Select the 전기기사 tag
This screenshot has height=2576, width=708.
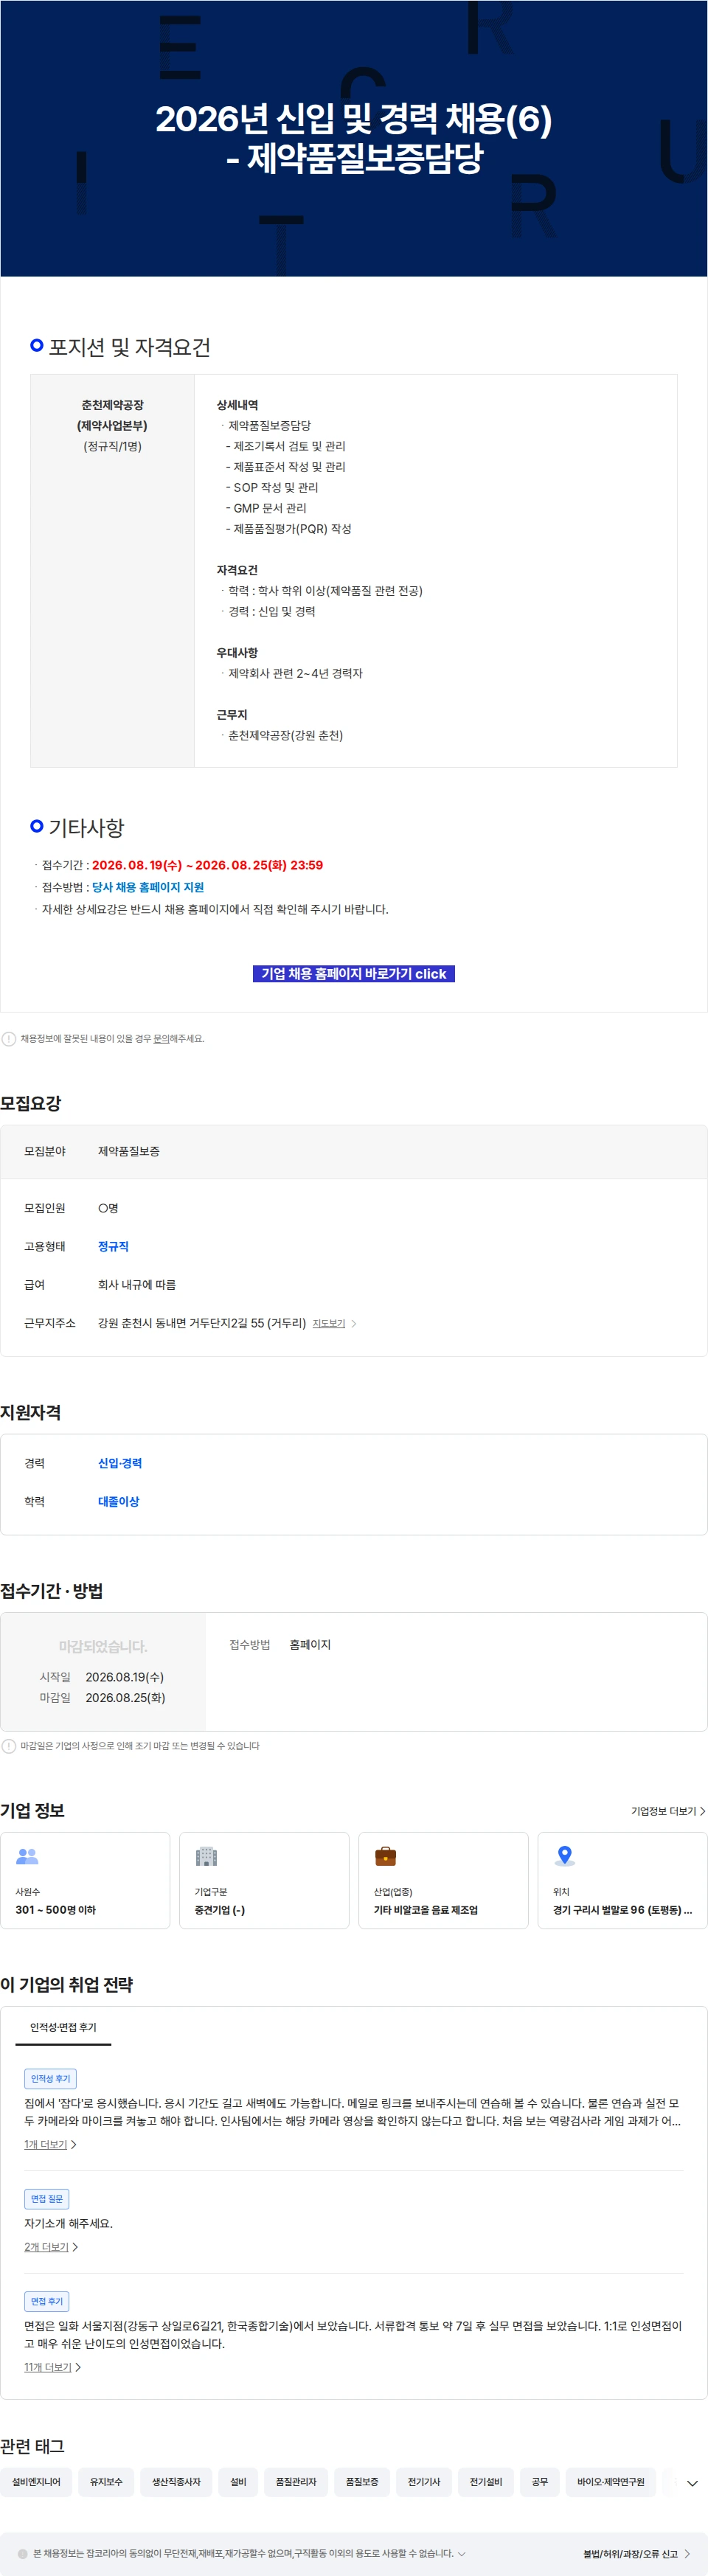pos(424,2482)
